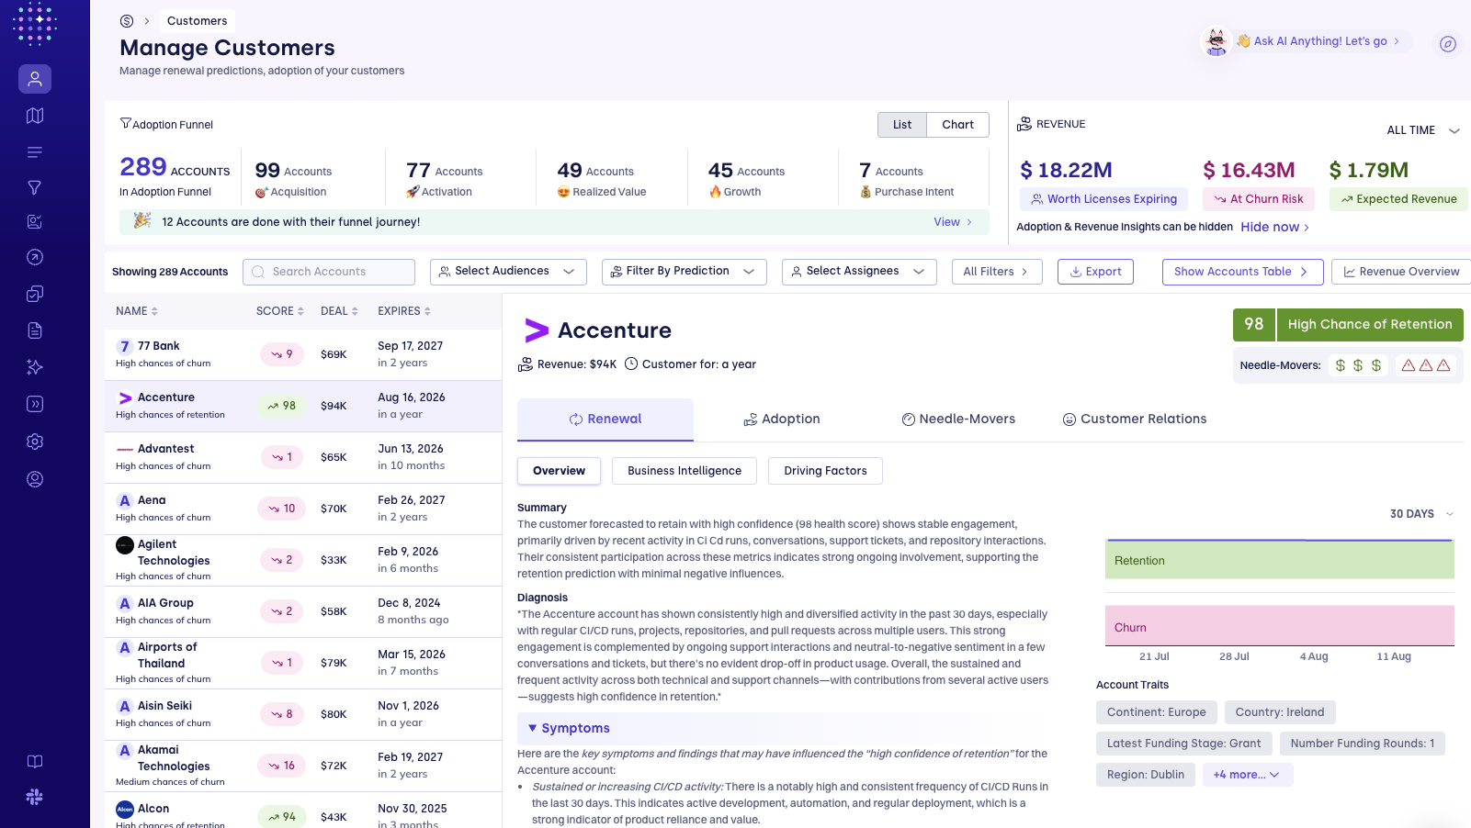Viewport: 1471px width, 828px height.
Task: Open the funnel icon in sidebar
Action: (35, 187)
